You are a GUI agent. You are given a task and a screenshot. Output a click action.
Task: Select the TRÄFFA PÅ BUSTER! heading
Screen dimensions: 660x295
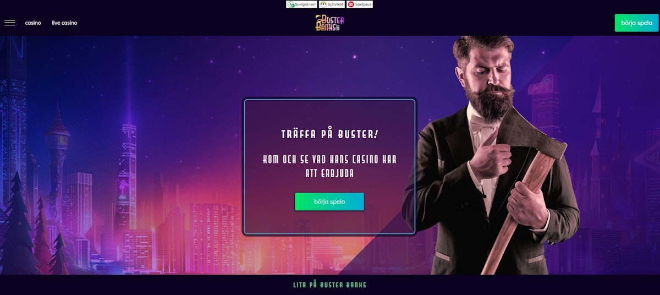click(x=329, y=134)
